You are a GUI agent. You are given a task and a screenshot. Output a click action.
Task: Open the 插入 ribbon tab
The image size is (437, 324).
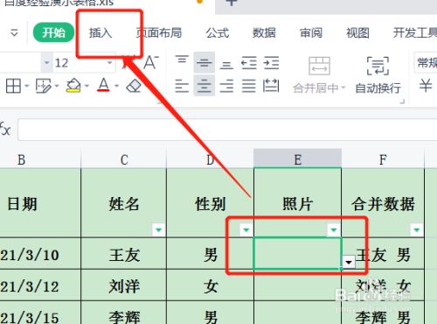(x=101, y=32)
